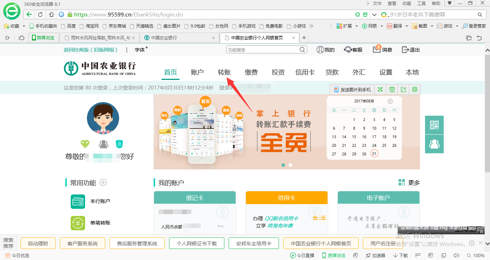Click 跨屏浏览 in the status bar
490x260 pixels.
point(333,256)
